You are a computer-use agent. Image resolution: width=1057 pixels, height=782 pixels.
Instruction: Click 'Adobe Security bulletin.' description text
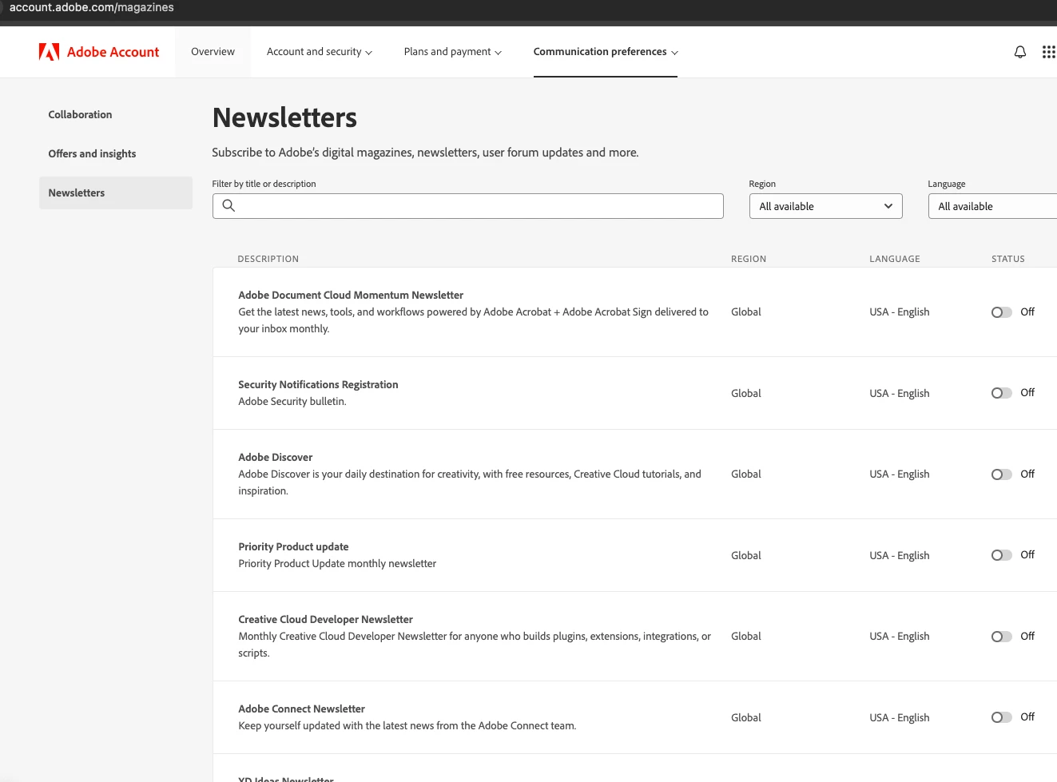pyautogui.click(x=292, y=401)
